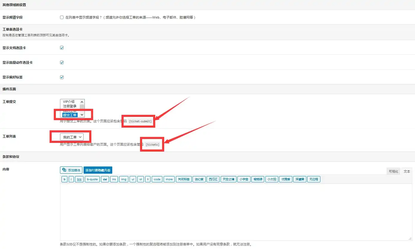Click the b bold quicktag button
This screenshot has width=415, height=249.
pyautogui.click(x=64, y=179)
